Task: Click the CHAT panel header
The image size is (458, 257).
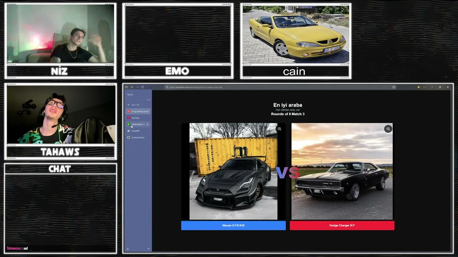Action: [60, 169]
